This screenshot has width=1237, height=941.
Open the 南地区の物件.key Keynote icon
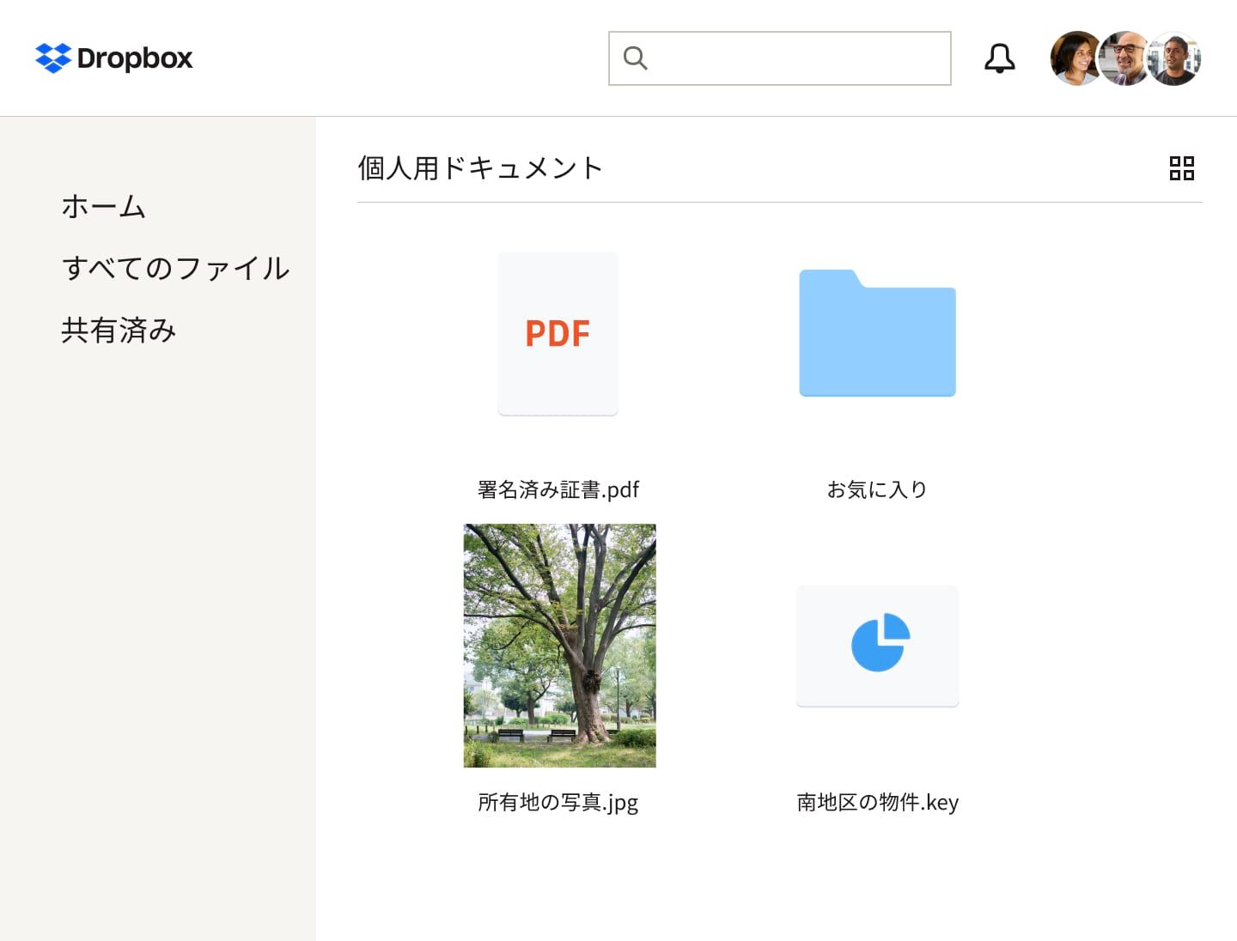coord(877,646)
